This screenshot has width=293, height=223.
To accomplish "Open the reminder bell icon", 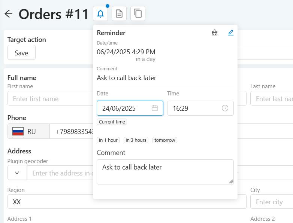I will click(100, 13).
